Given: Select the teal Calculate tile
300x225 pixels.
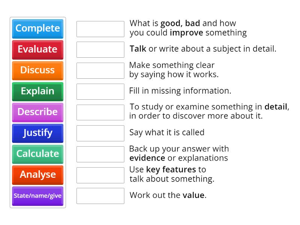Looking at the screenshot, I should click(x=37, y=154).
